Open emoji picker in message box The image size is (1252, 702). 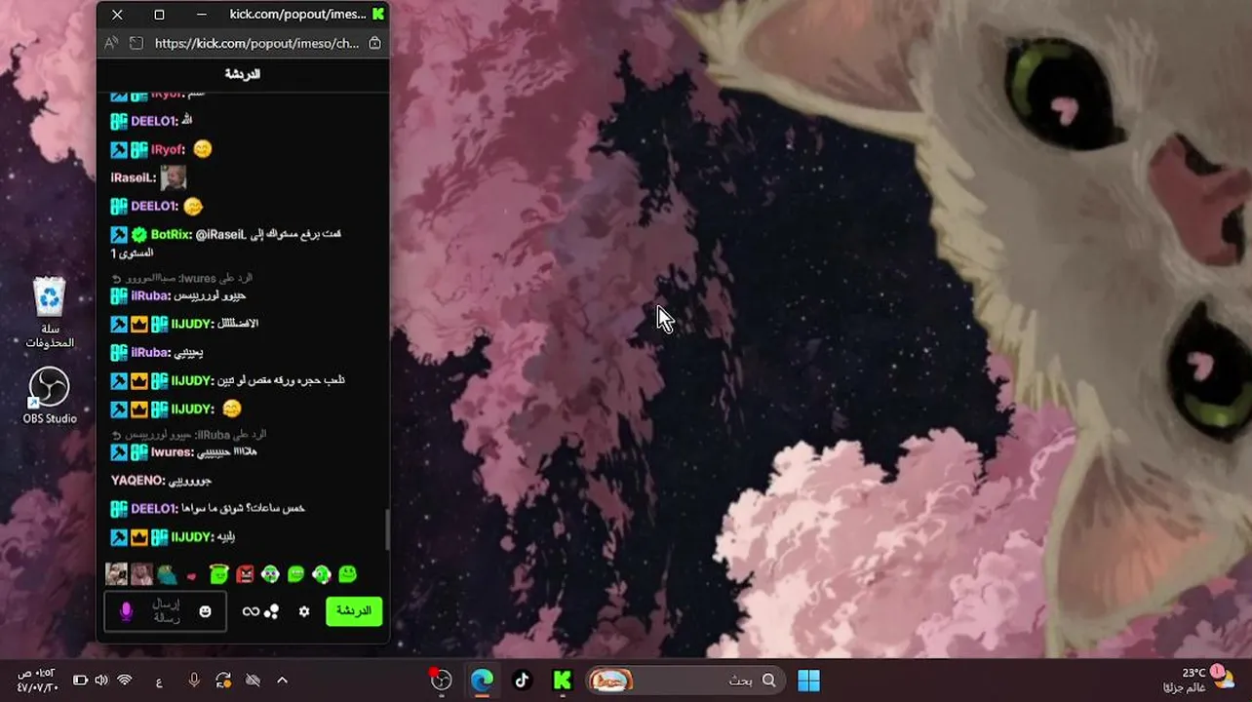pos(205,611)
